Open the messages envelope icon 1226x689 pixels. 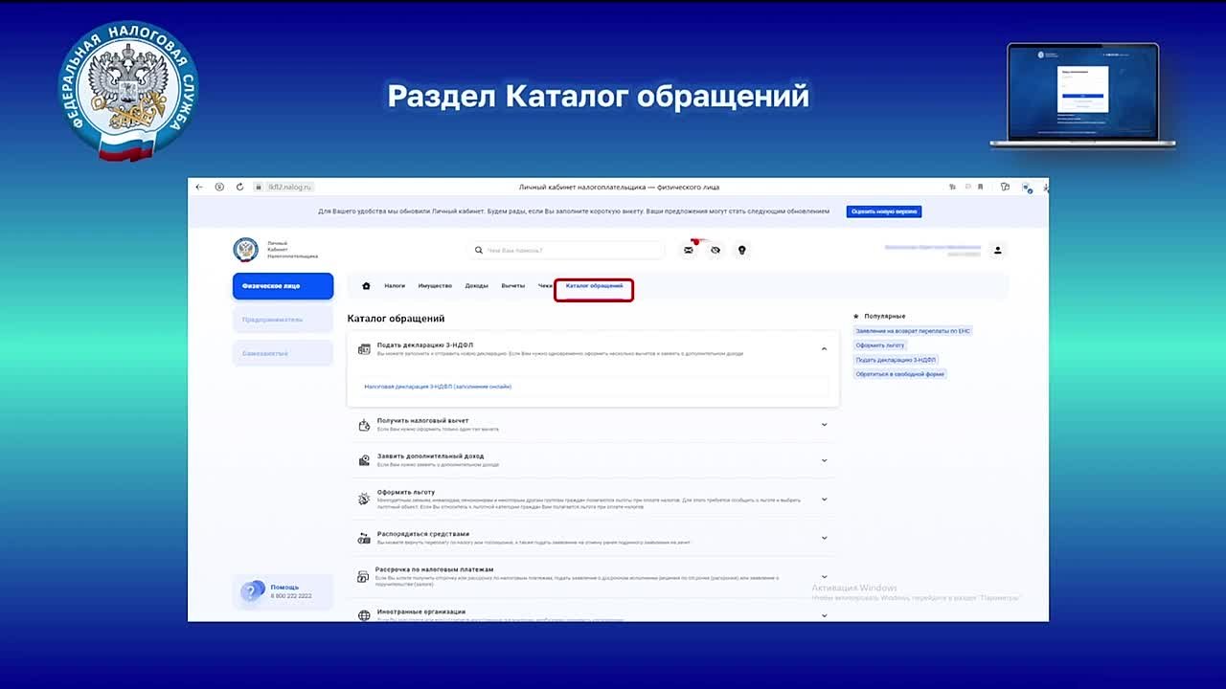pyautogui.click(x=688, y=250)
